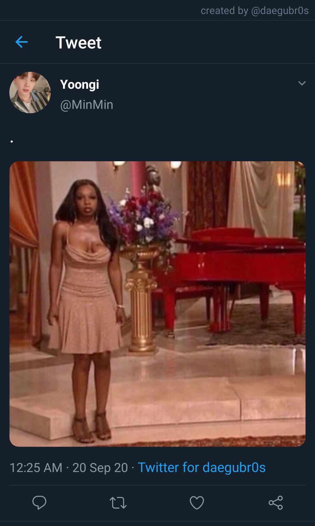315x526 pixels.
Task: Open the Yoongi display name profile
Action: click(x=80, y=85)
